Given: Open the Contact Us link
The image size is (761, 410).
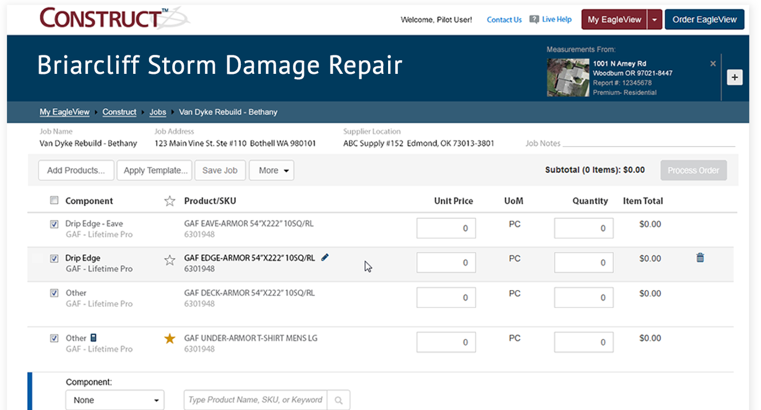Looking at the screenshot, I should tap(504, 20).
